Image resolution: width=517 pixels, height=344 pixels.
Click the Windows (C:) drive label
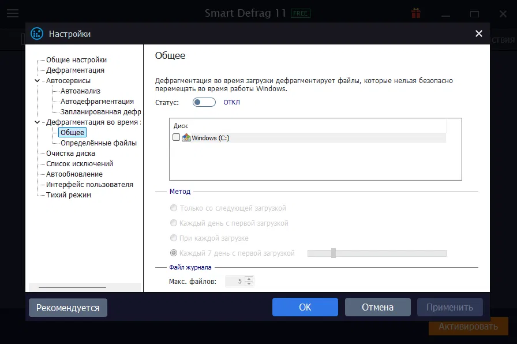point(211,138)
